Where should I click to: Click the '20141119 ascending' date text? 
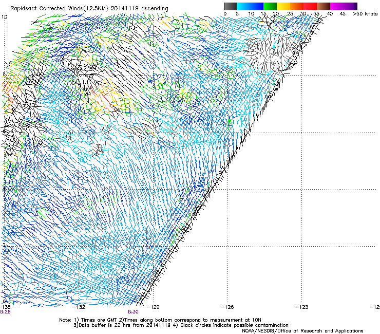pos(139,9)
